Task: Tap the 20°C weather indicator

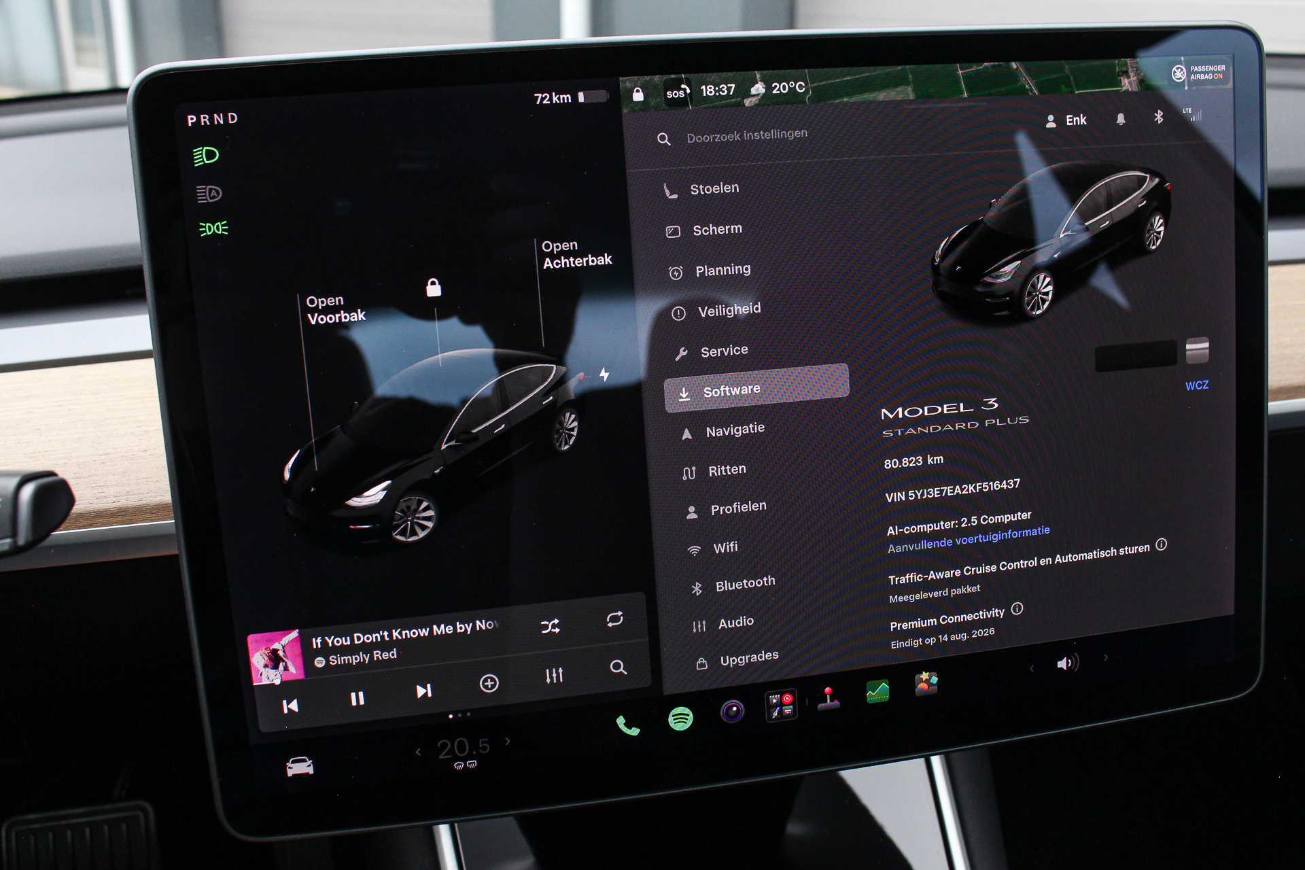Action: point(778,88)
